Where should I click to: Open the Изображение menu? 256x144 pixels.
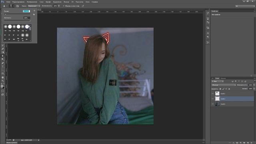pos(32,2)
